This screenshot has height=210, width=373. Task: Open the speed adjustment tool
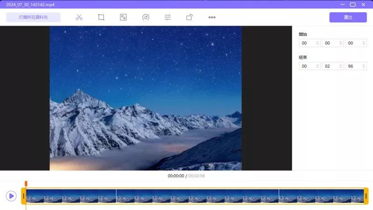tap(145, 17)
